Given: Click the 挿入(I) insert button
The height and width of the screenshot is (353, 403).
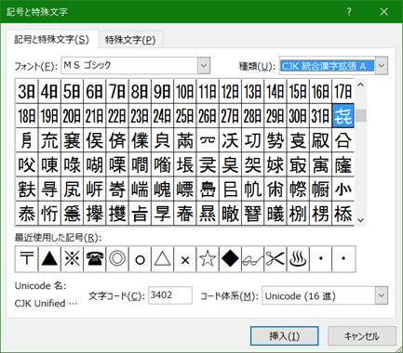Looking at the screenshot, I should pos(285,336).
